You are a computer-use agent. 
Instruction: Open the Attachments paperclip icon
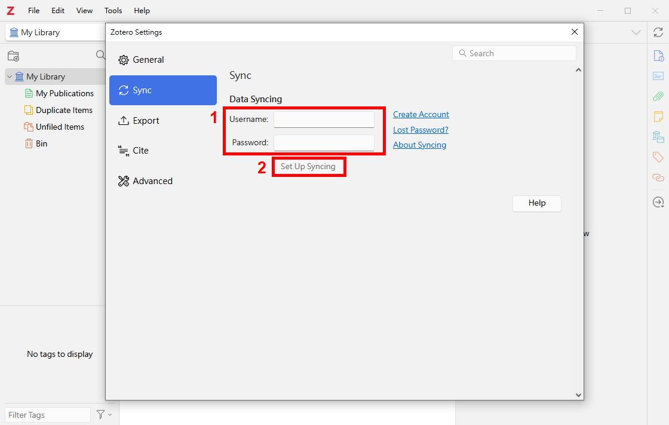click(658, 96)
